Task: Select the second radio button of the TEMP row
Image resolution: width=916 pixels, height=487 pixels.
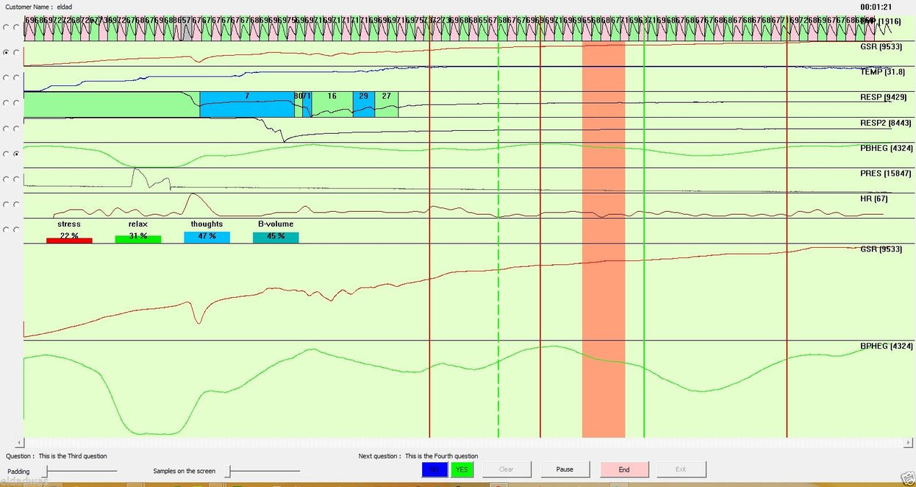Action: [x=16, y=77]
